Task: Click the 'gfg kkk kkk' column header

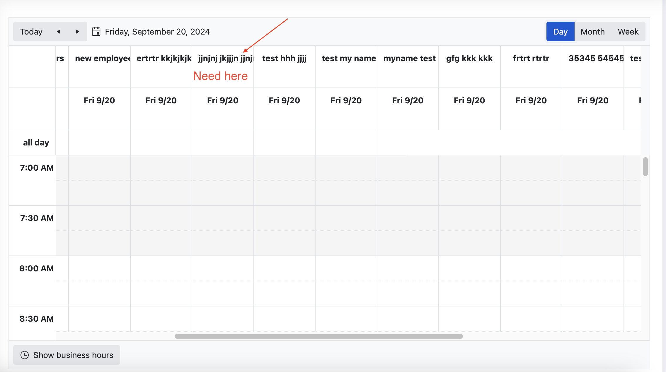Action: pyautogui.click(x=469, y=59)
